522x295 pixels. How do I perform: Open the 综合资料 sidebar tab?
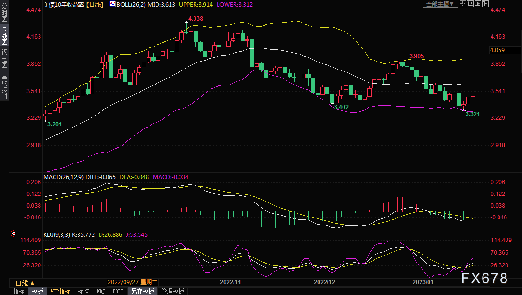click(x=4, y=86)
